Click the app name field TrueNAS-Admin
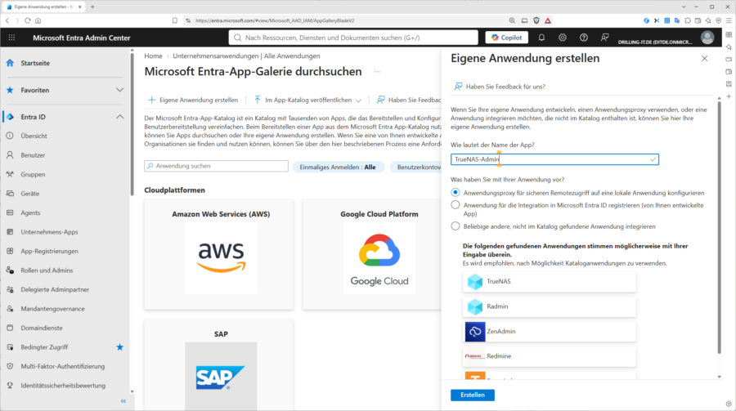 (x=554, y=159)
